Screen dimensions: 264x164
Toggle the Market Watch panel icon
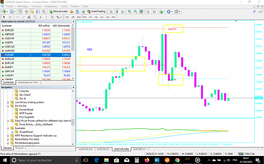21,11
